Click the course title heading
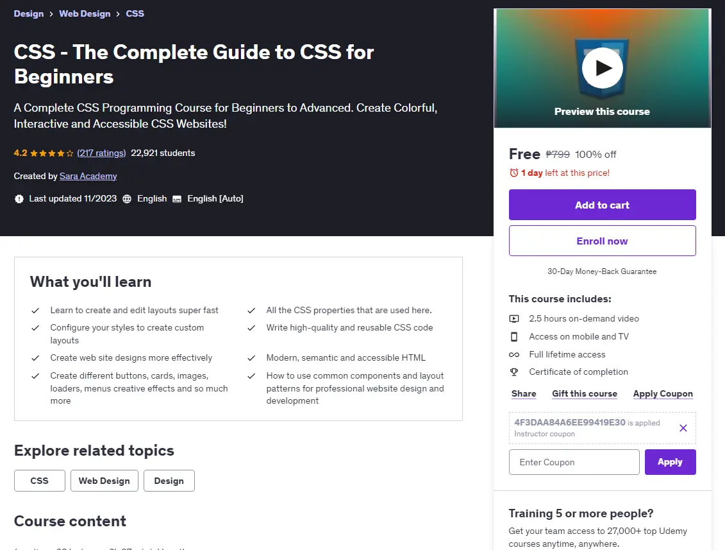The height and width of the screenshot is (550, 725). click(194, 64)
